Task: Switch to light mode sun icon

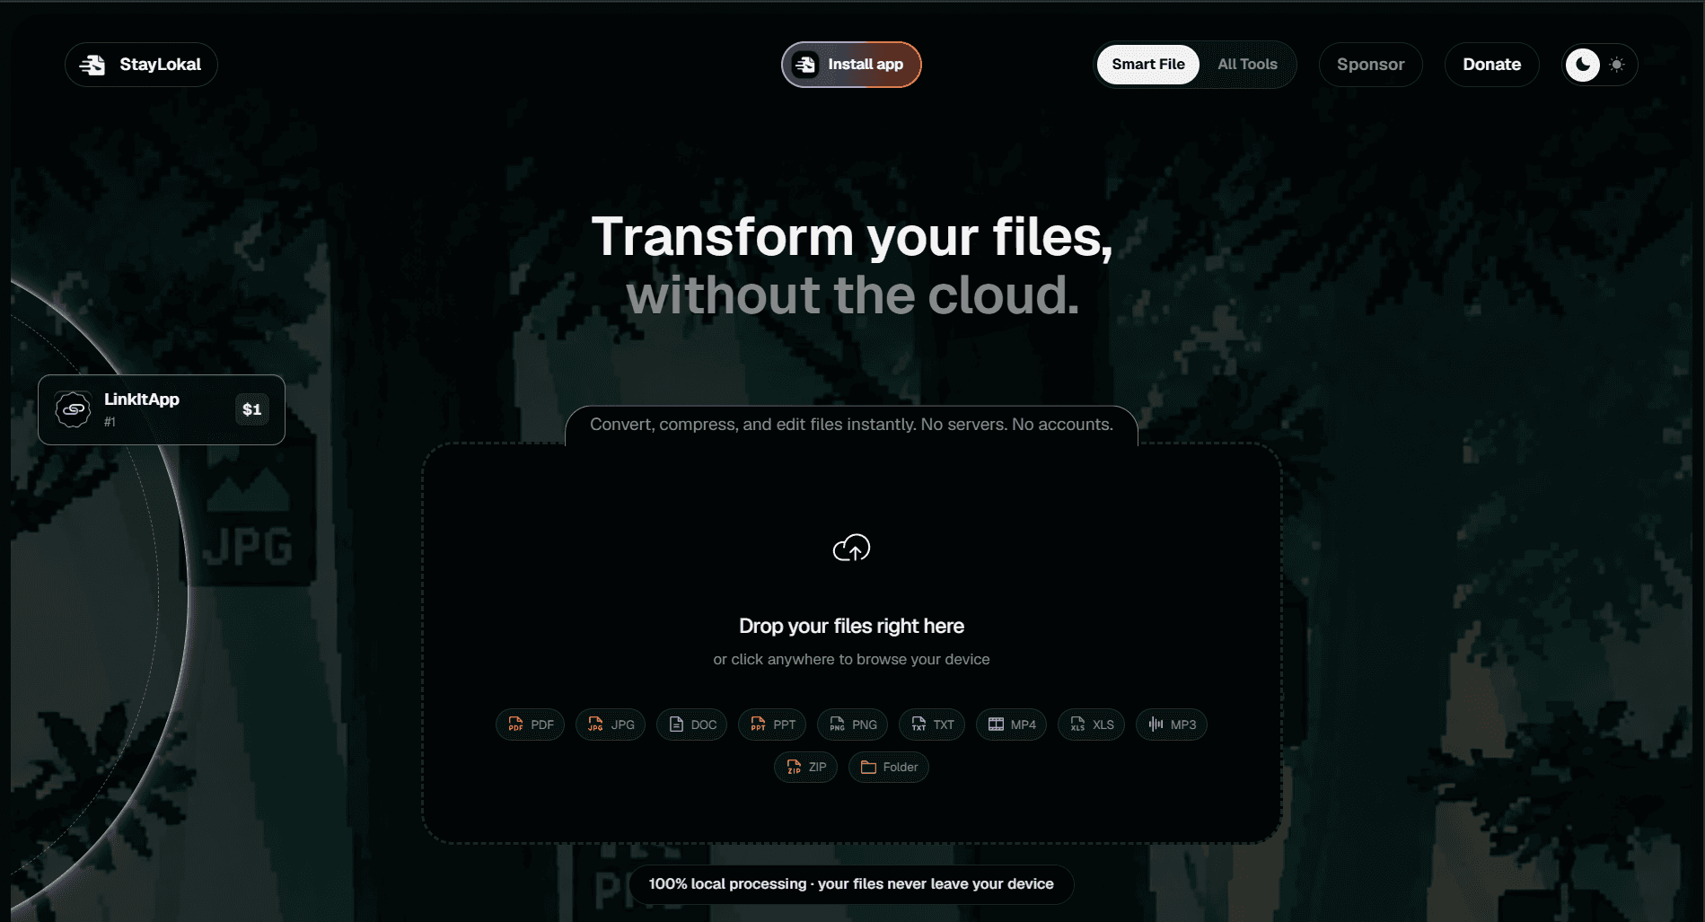Action: 1617,65
